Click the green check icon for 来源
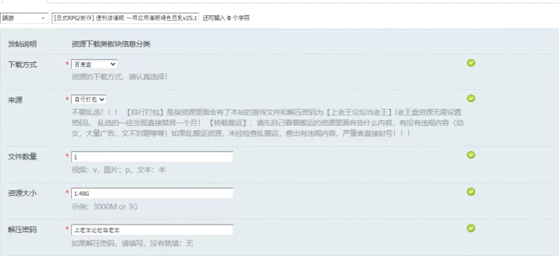The image size is (559, 256). point(471,98)
